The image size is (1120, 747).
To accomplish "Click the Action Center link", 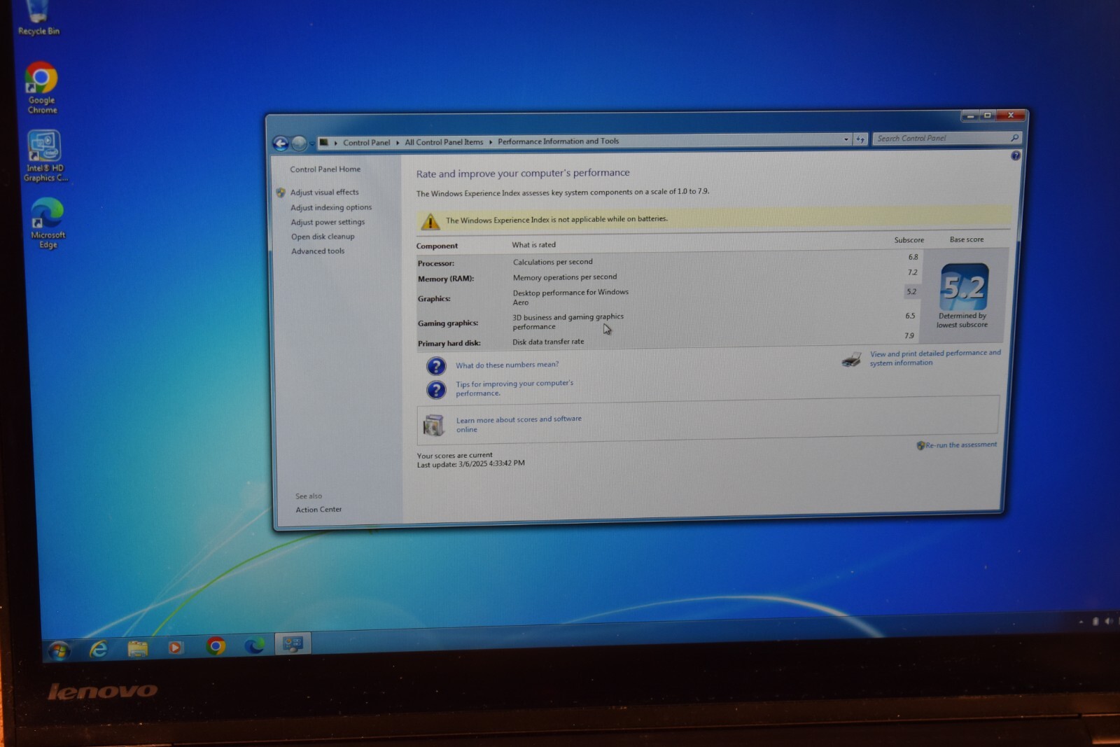I will (x=318, y=510).
